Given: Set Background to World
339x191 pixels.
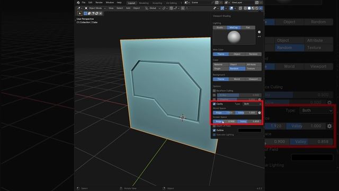Looking at the screenshot, I should (x=237, y=79).
